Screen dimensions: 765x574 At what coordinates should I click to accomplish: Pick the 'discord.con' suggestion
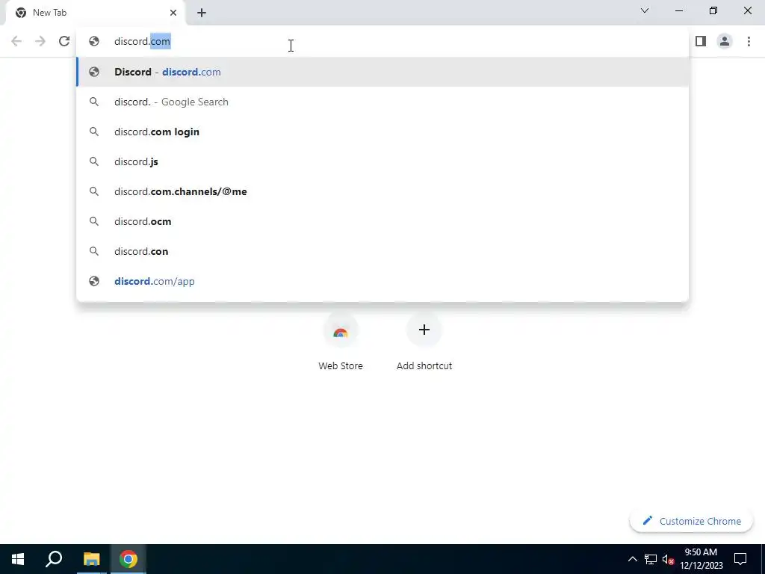(382, 251)
